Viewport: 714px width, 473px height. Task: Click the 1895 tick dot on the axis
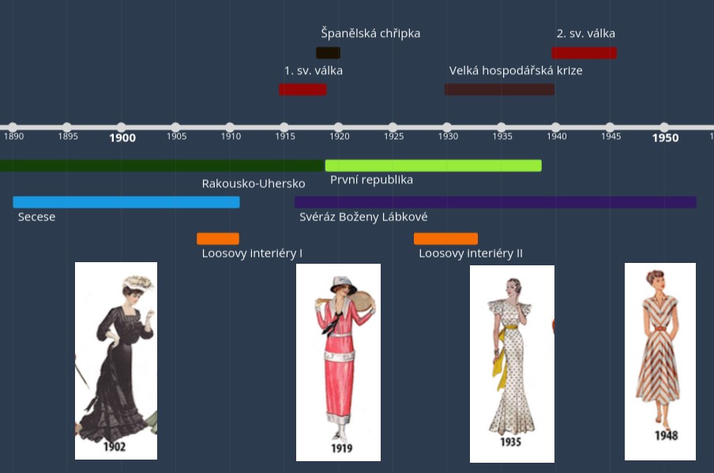(67, 127)
